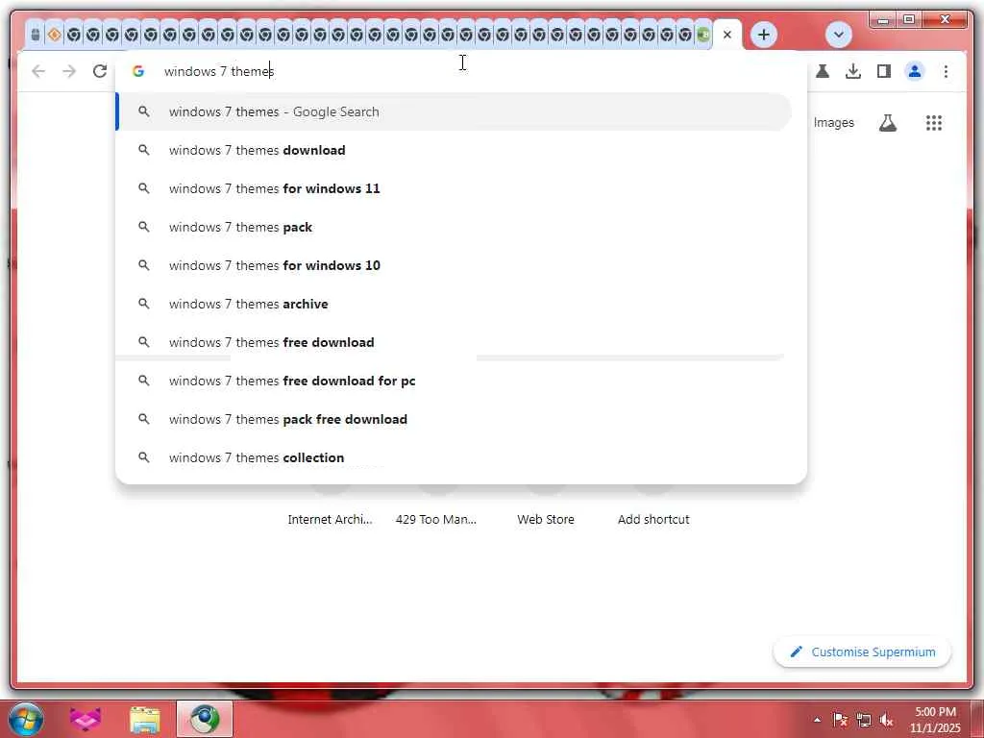Open the three-dot browser menu

946,71
